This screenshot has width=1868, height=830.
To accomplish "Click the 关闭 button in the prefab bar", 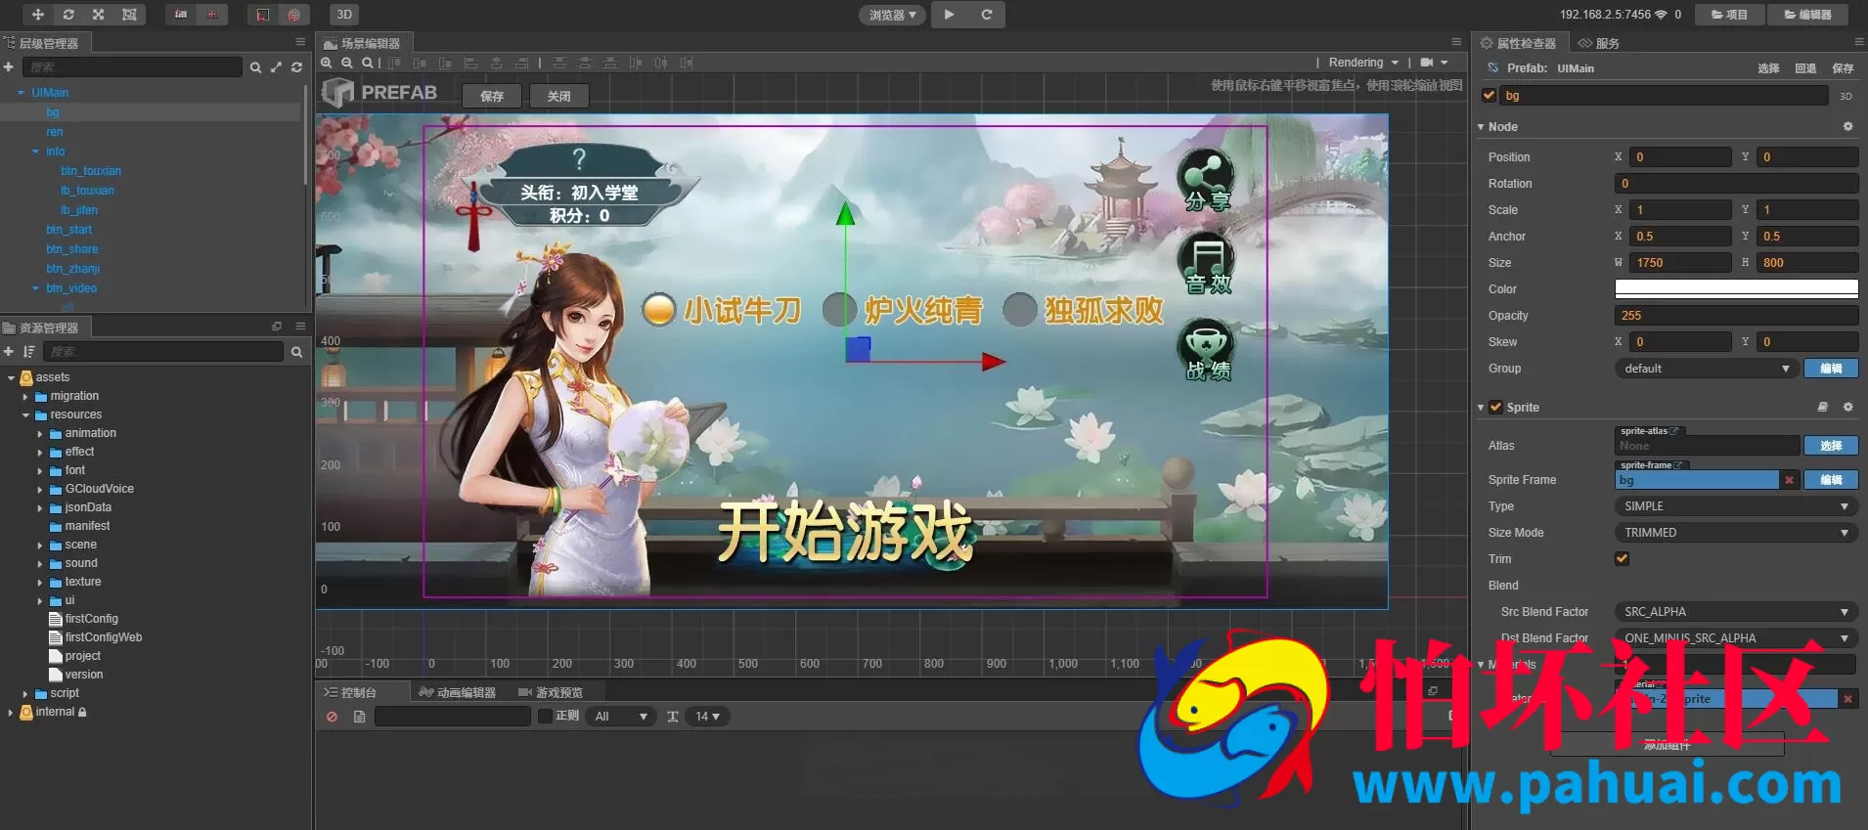I will click(558, 96).
